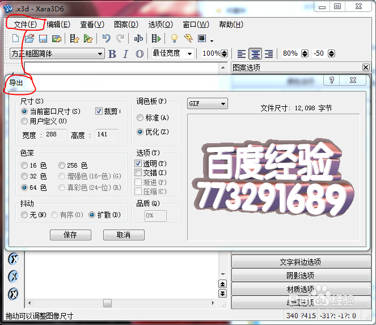Click the green arrow import icon
Image resolution: width=376 pixels, height=325 pixels.
pos(88,39)
